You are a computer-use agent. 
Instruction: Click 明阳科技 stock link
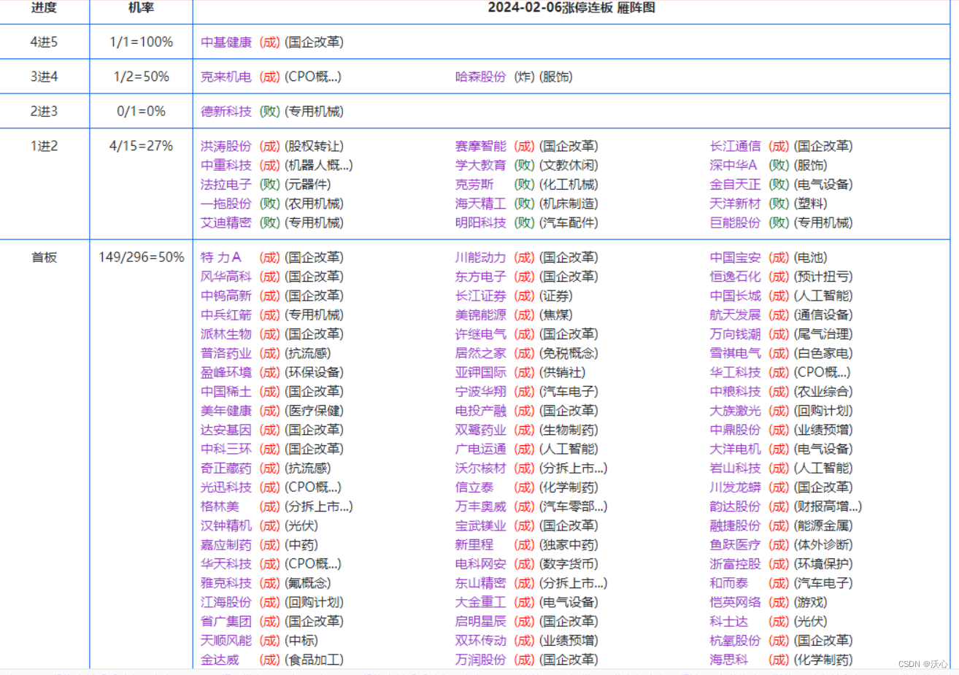click(x=481, y=223)
